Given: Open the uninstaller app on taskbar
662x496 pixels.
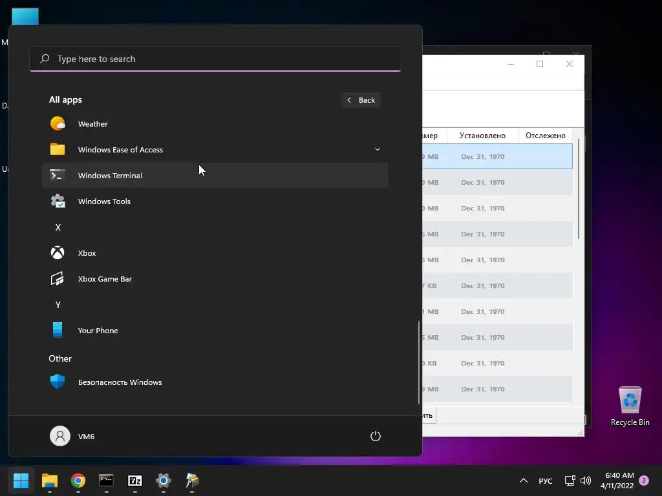Looking at the screenshot, I should pyautogui.click(x=192, y=480).
